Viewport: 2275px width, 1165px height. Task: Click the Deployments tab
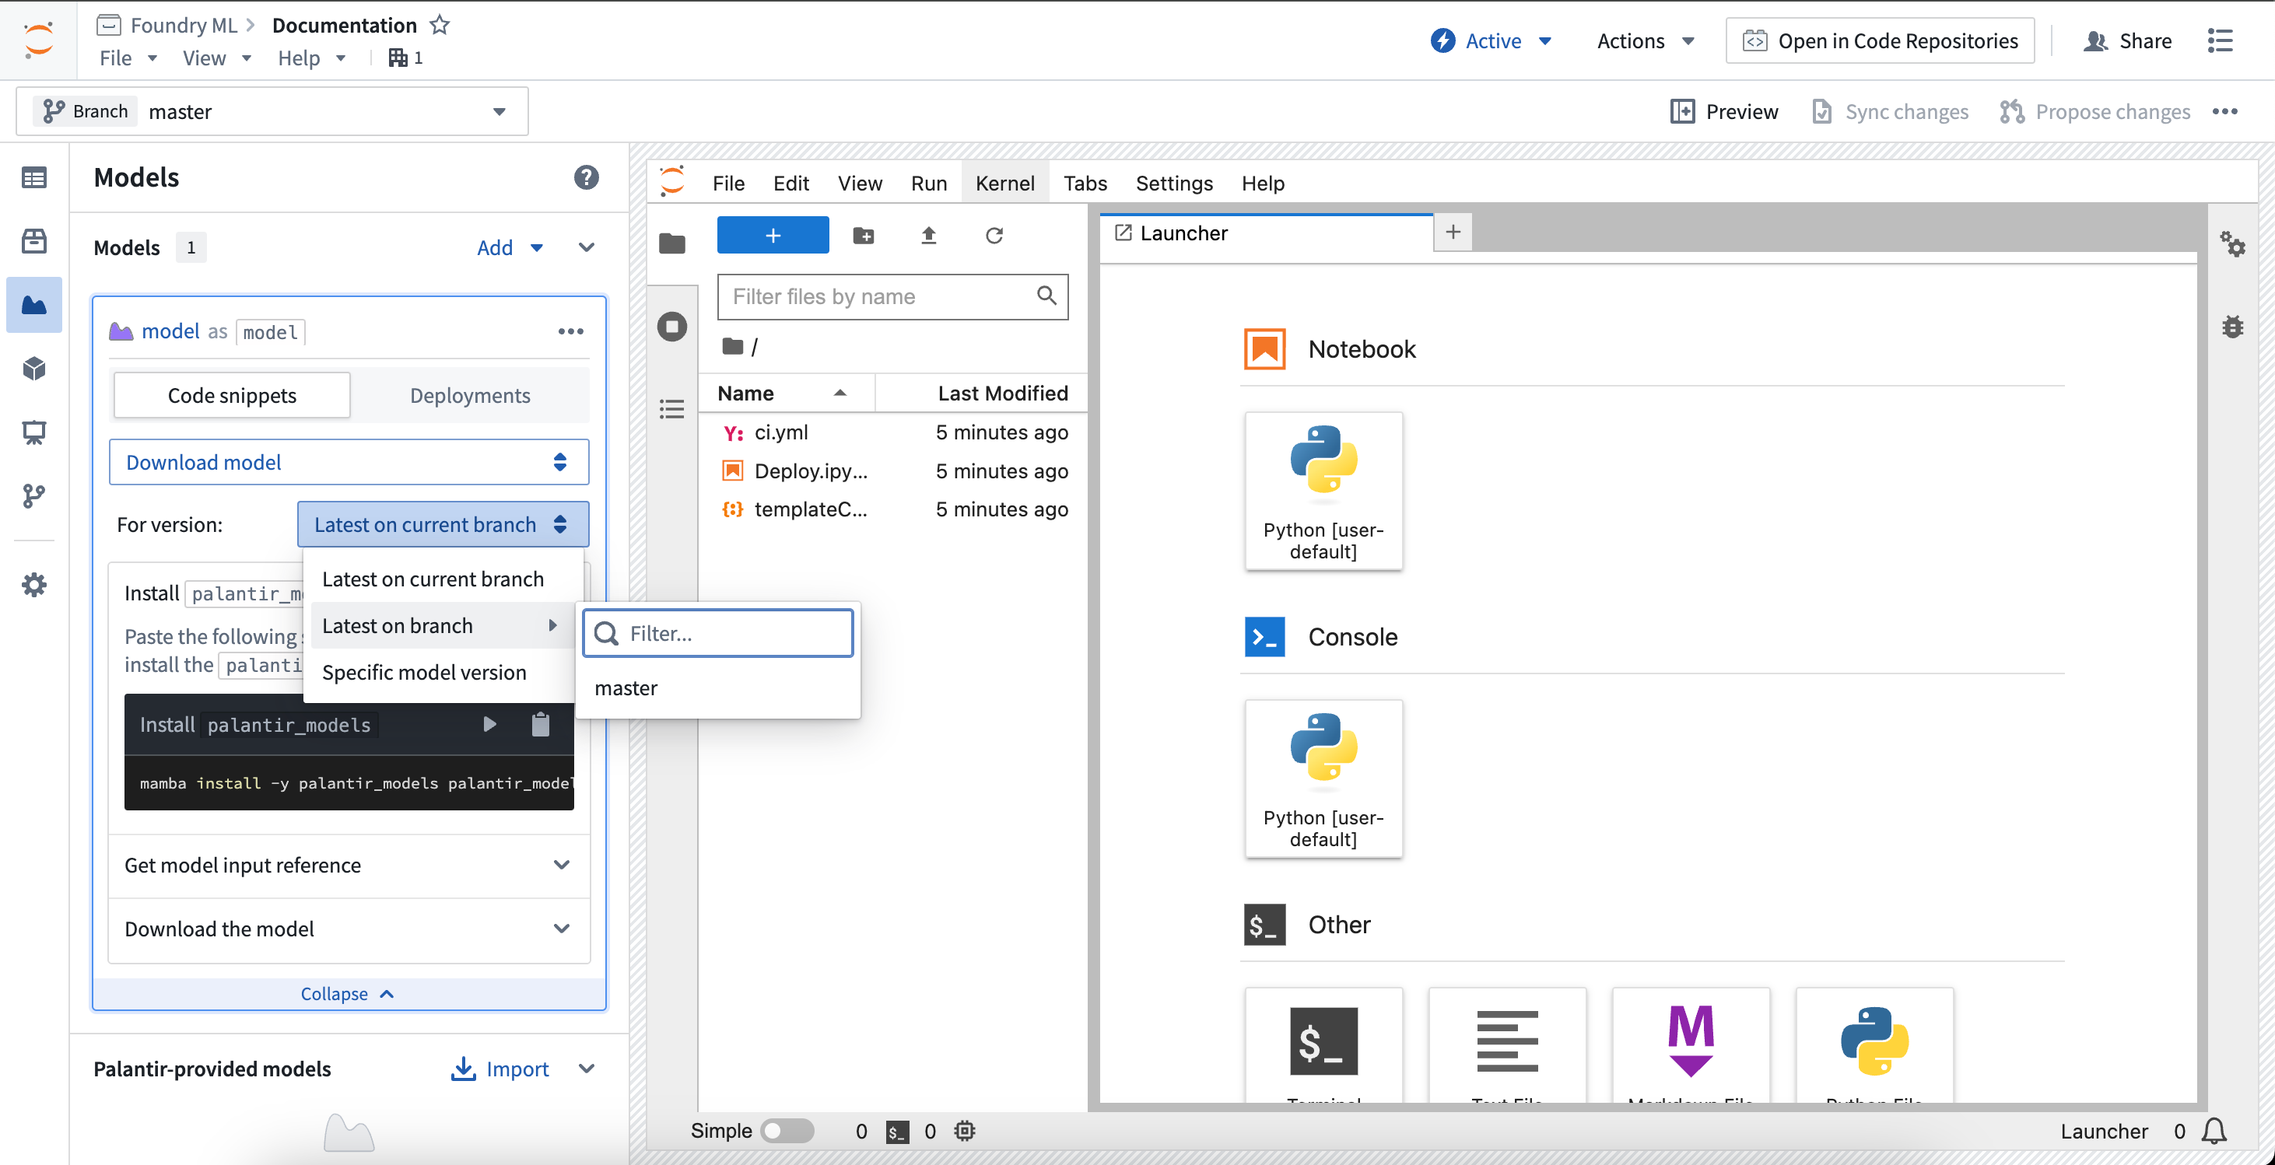tap(470, 394)
